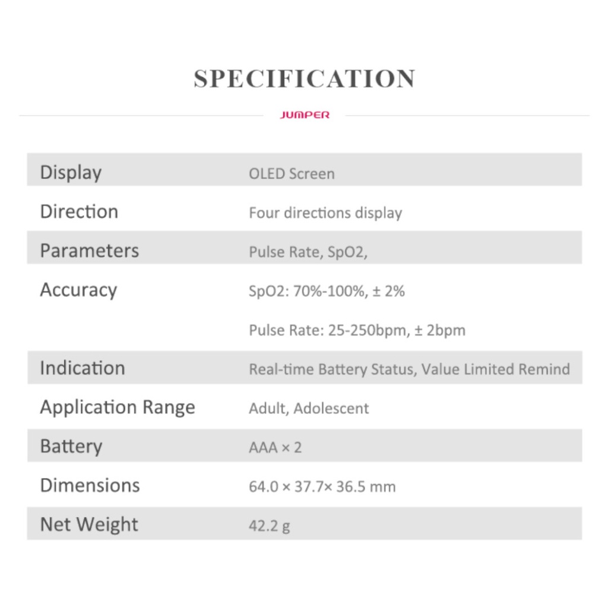Click the 42.2 g net weight value
The image size is (608, 608).
(x=270, y=526)
